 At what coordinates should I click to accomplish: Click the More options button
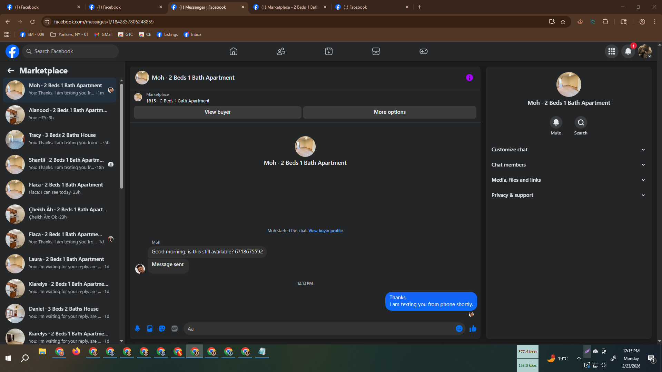pos(389,112)
